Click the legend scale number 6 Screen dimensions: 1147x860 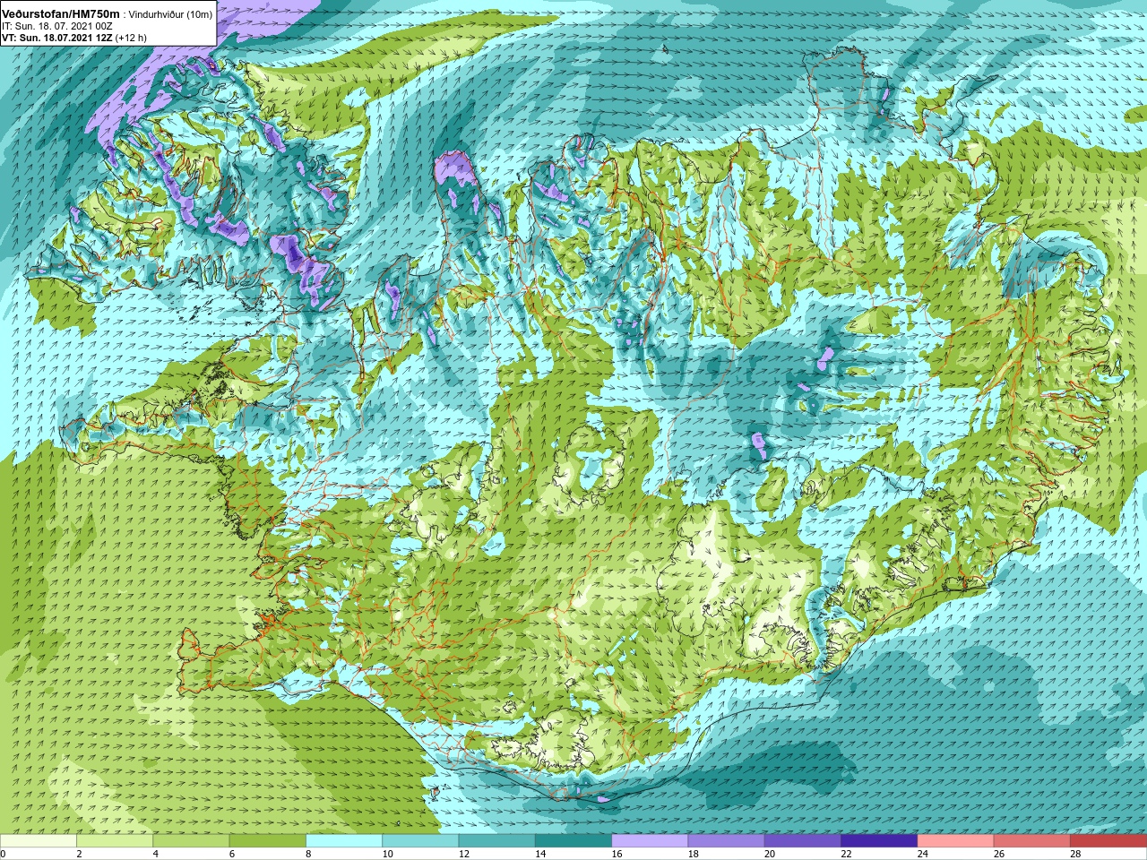pyautogui.click(x=232, y=854)
